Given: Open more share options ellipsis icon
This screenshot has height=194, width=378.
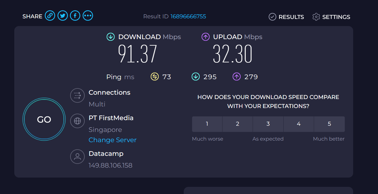Looking at the screenshot, I should (88, 16).
